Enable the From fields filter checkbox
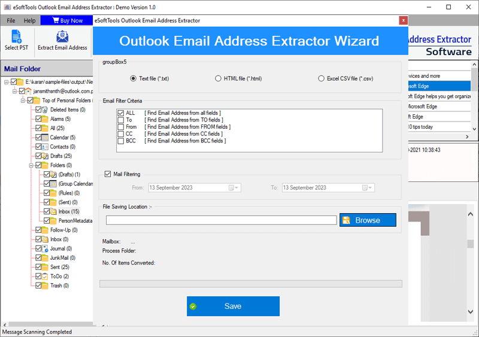 pos(121,127)
